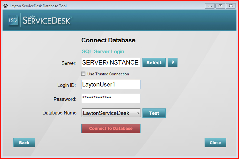
Task: Maximize the Database Tool window
Action: coord(221,6)
